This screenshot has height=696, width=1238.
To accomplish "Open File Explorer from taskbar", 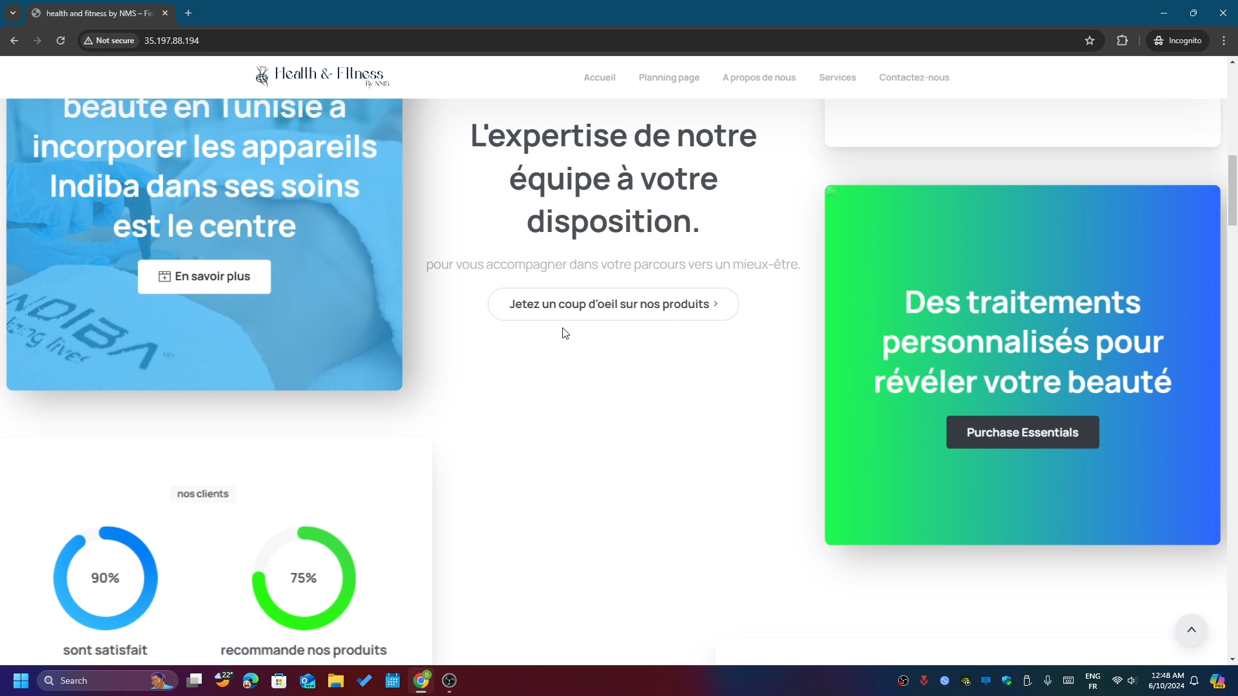I will (336, 681).
